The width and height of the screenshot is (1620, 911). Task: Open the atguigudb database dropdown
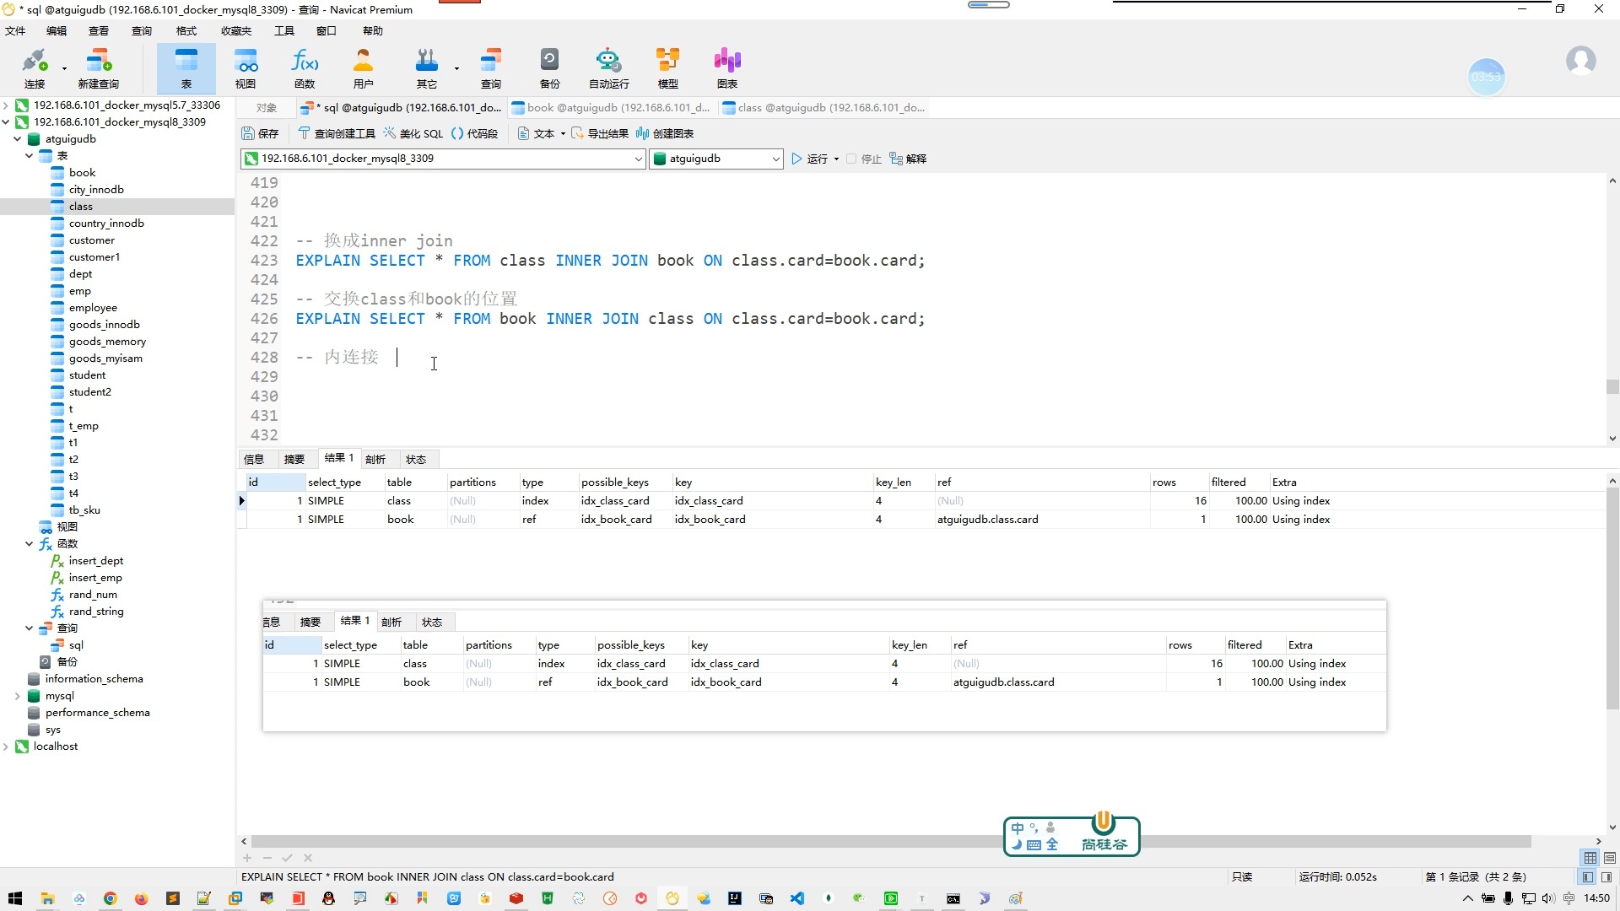(x=775, y=159)
